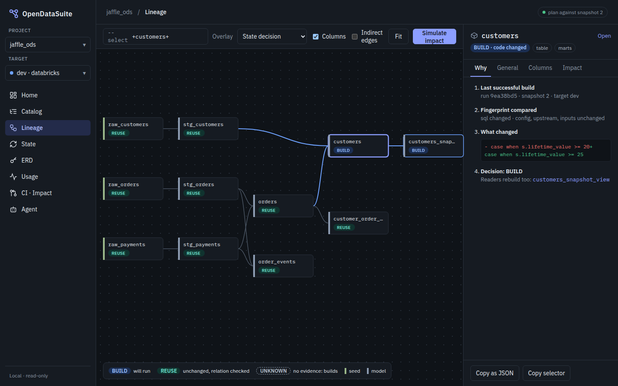Click the CI · Impact branch icon
618x386 pixels.
point(13,193)
